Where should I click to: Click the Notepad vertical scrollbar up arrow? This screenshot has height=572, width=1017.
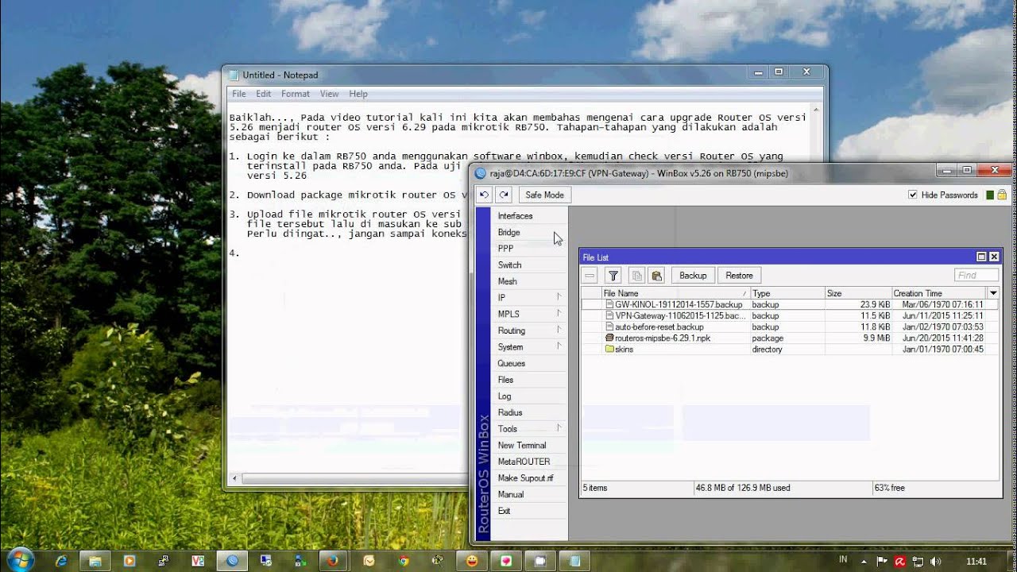pyautogui.click(x=818, y=110)
